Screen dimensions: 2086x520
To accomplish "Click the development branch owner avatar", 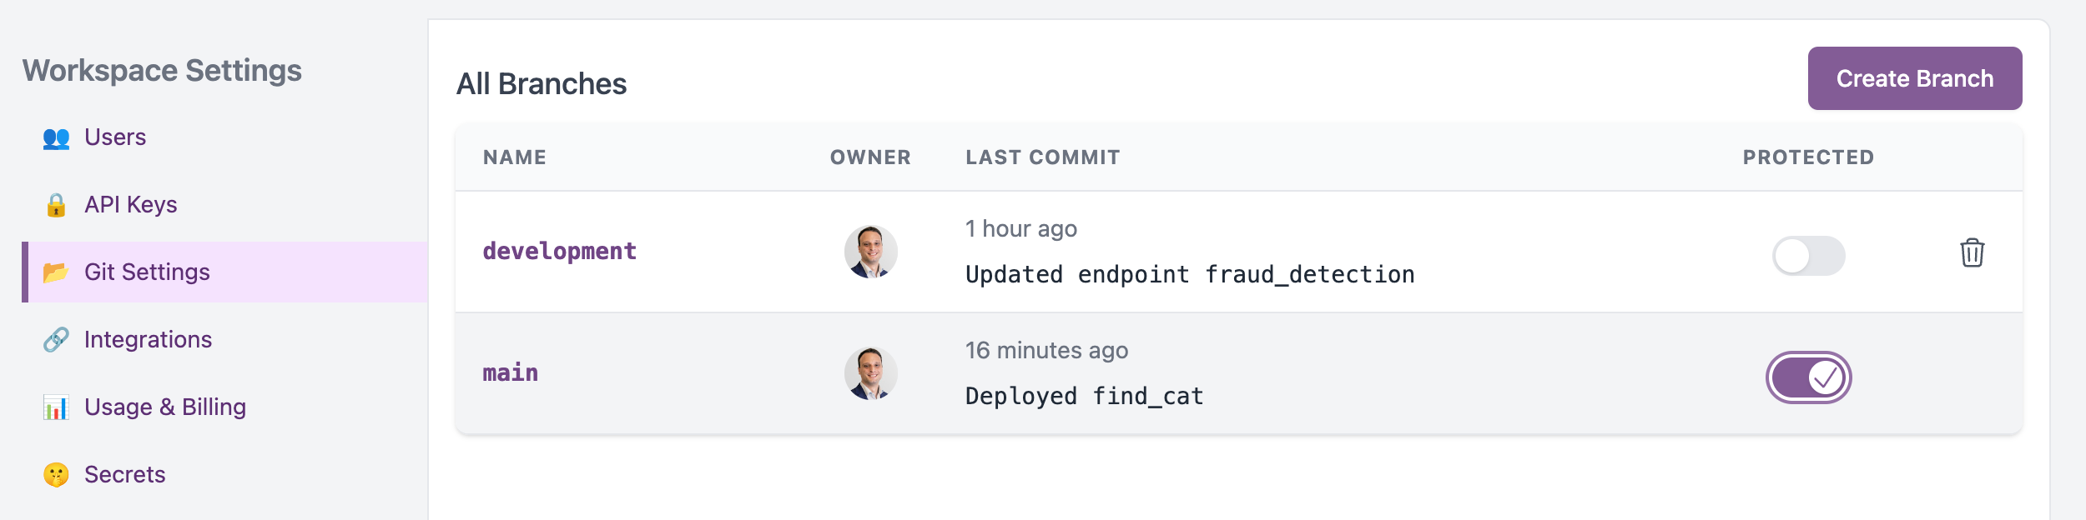I will coord(870,252).
